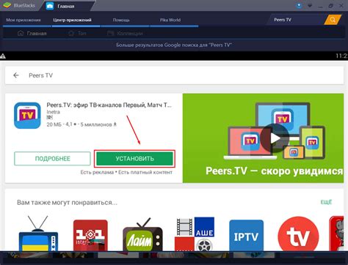Open the title bar dropdown arrow menu
The image size is (348, 265).
(x=310, y=6)
